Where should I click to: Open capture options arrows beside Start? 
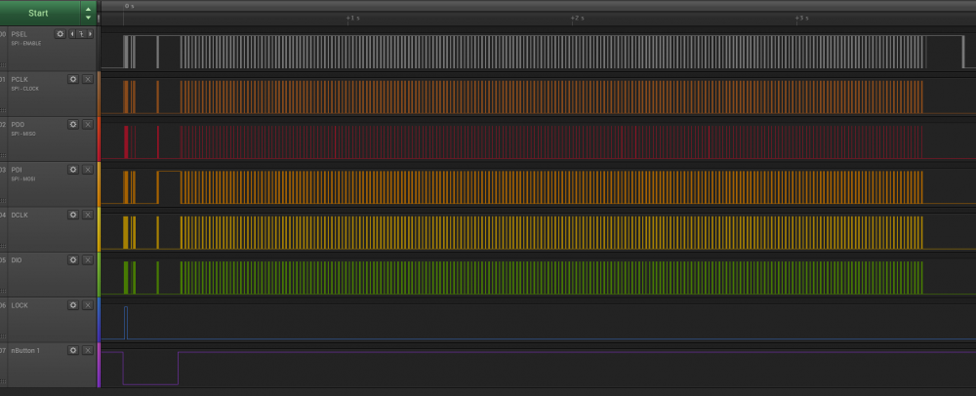[x=88, y=13]
